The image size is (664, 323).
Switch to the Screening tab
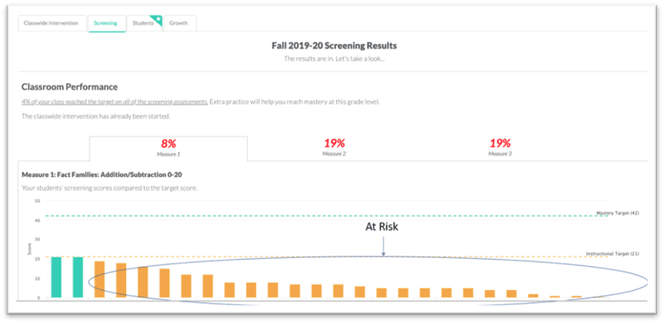click(x=105, y=23)
